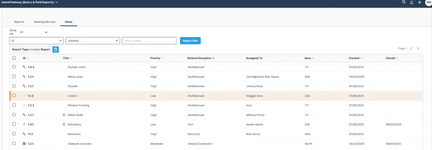Open the search magnifier icon

click(404, 2)
